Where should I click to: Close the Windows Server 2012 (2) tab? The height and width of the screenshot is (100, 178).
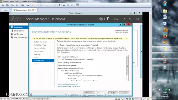(36, 10)
